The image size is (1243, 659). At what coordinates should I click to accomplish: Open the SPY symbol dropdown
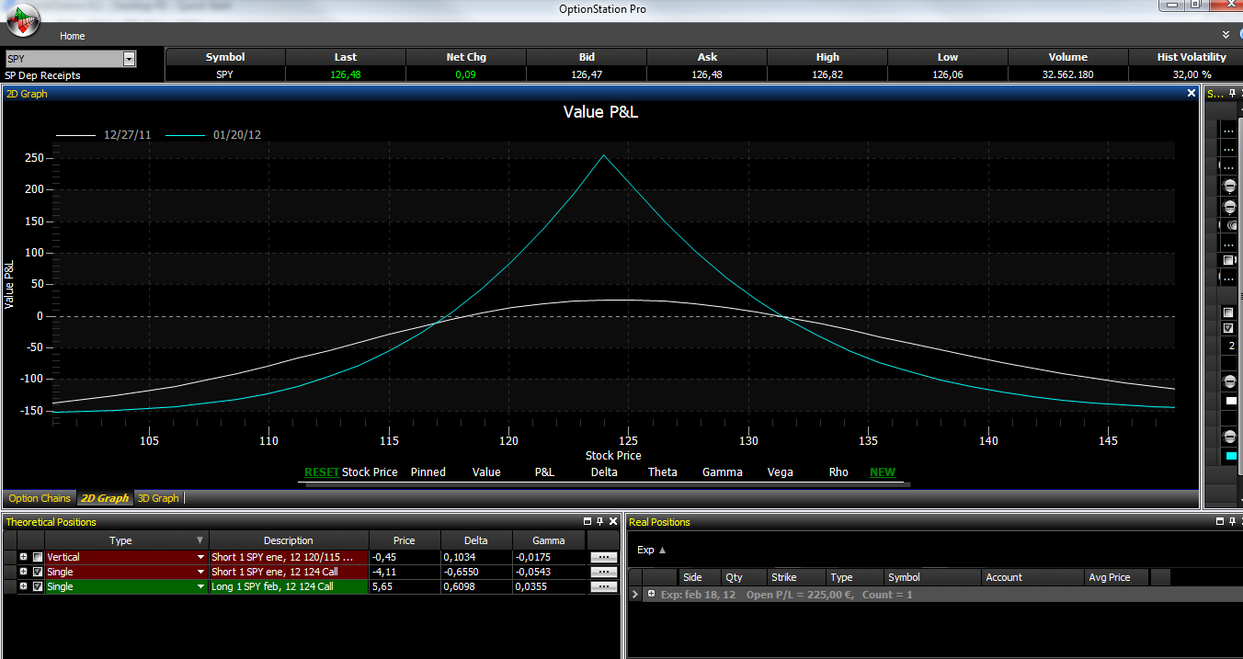pyautogui.click(x=129, y=59)
